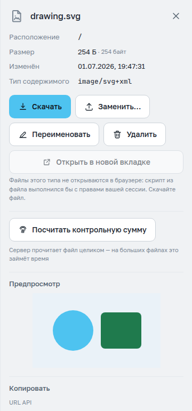Click the pencil icon in Переименовать
192x411 pixels.
tap(23, 135)
